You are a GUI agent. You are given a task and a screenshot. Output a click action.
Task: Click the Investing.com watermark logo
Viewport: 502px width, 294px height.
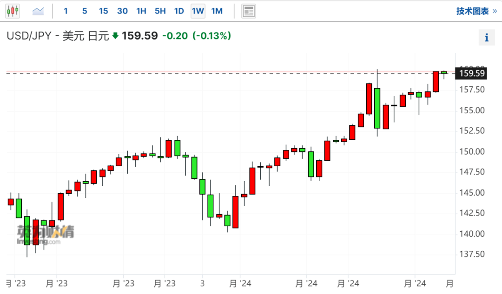click(45, 235)
